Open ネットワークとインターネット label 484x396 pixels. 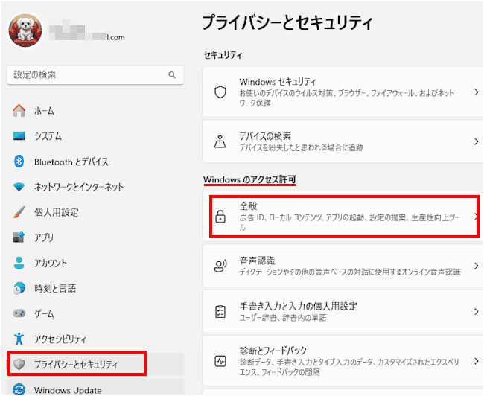click(x=79, y=187)
